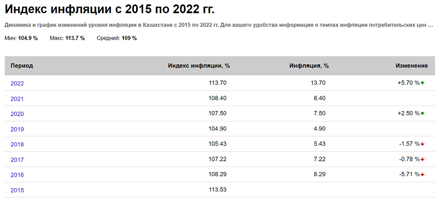Click the green up arrow for 2020

(x=422, y=113)
